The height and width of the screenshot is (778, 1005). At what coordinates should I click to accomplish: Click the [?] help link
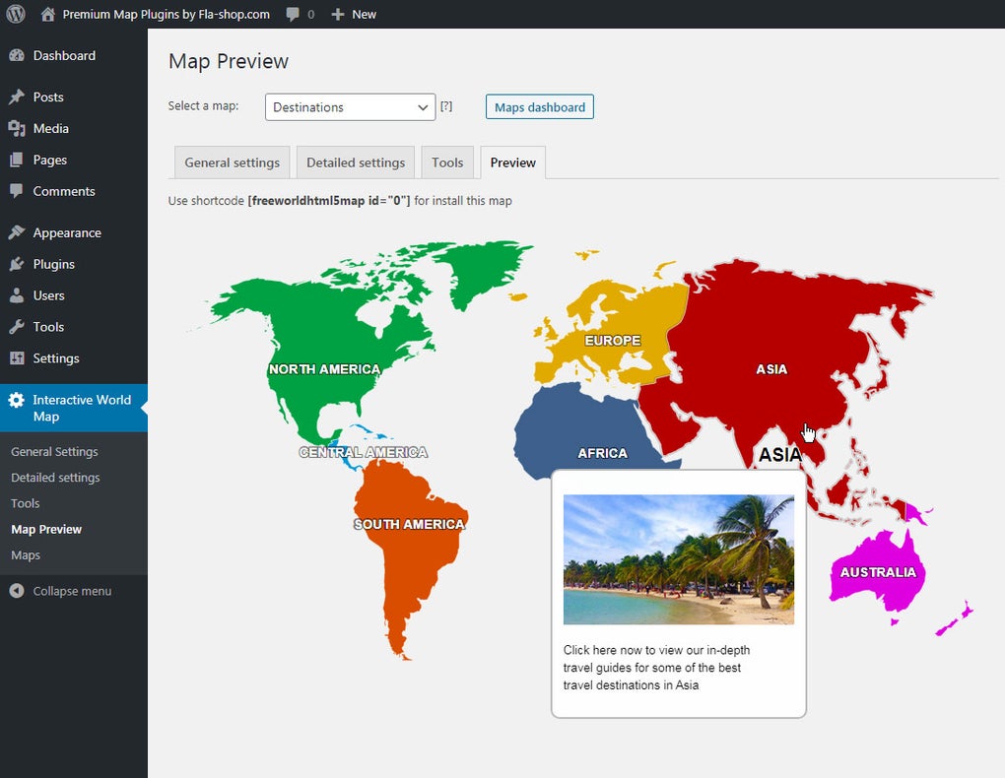tap(446, 106)
